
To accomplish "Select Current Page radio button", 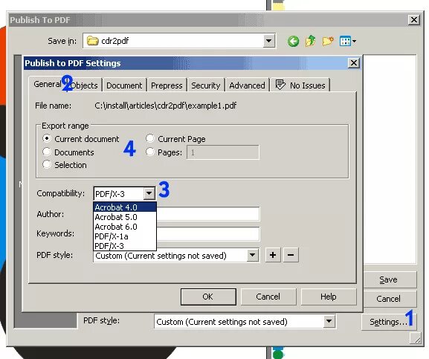I will pos(150,139).
